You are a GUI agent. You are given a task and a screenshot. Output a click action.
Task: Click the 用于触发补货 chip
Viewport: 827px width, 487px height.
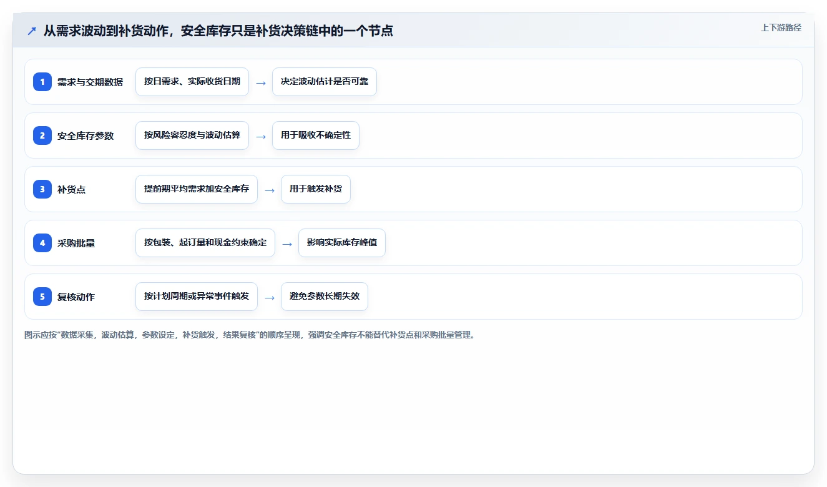[316, 189]
